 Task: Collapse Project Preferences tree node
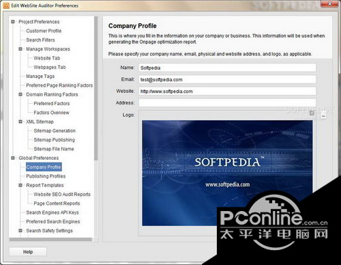pos(13,22)
